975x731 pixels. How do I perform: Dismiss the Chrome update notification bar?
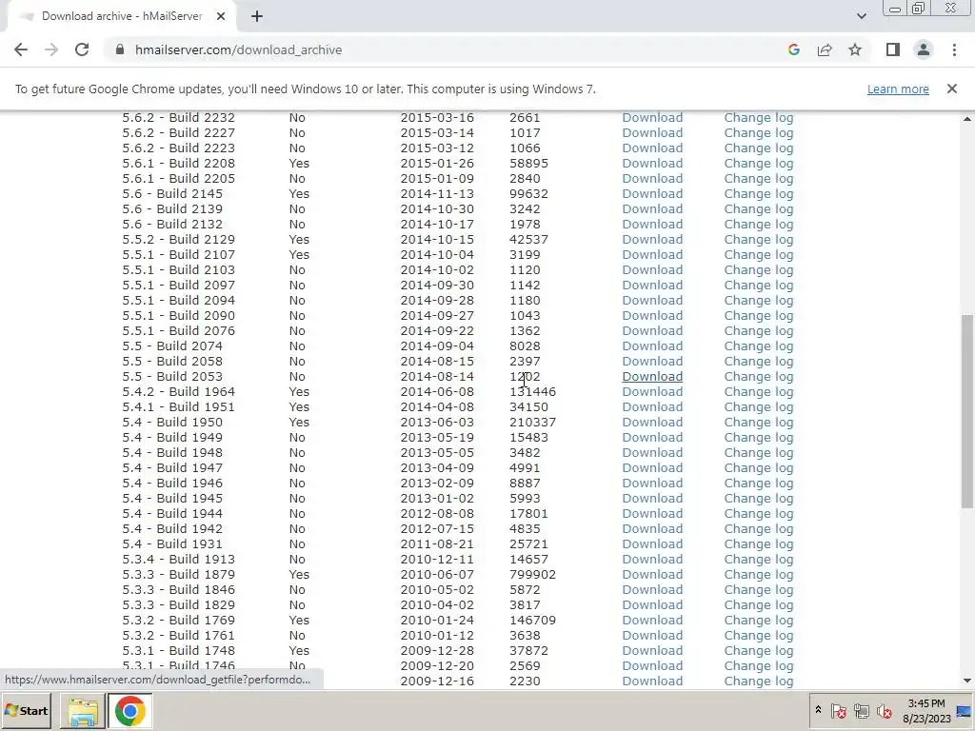[952, 89]
